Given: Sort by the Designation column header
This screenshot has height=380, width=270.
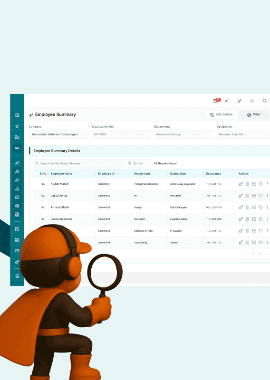Looking at the screenshot, I should [178, 173].
